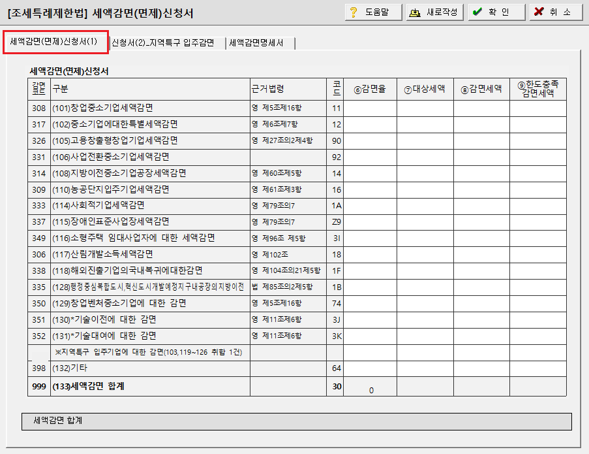This screenshot has height=454, width=589.
Task: Click (128)행정중심복합도시 지방이전 row label
Action: point(148,287)
